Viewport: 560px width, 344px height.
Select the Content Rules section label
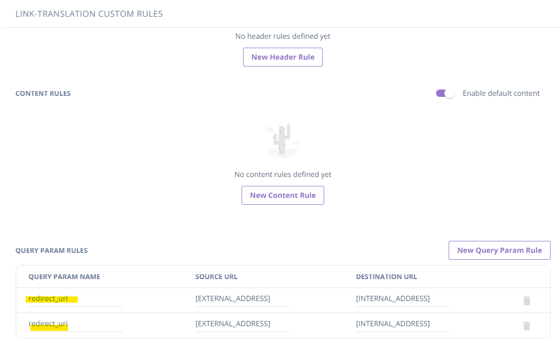pyautogui.click(x=43, y=93)
